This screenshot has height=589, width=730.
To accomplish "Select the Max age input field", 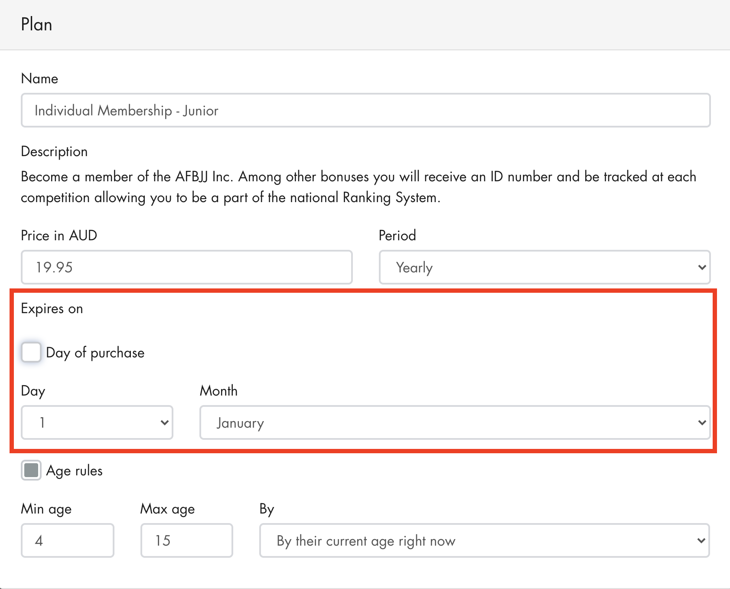I will [x=186, y=540].
